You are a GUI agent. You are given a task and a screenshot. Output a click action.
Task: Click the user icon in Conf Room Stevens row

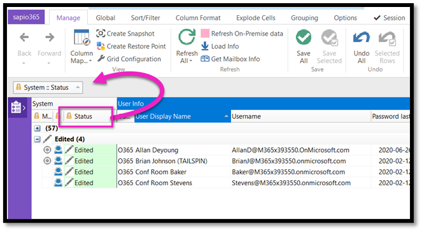pos(58,183)
